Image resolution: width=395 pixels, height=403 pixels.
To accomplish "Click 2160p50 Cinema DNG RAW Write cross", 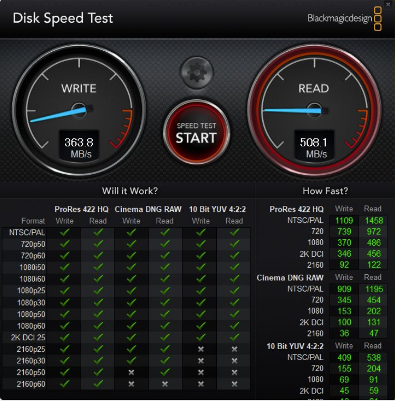I will 131,372.
